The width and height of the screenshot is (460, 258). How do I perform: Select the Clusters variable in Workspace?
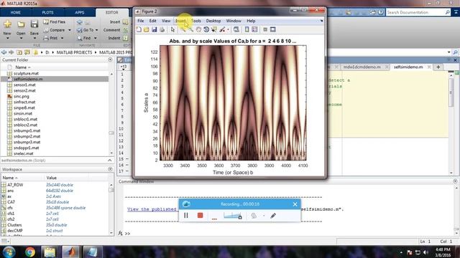[x=14, y=224]
